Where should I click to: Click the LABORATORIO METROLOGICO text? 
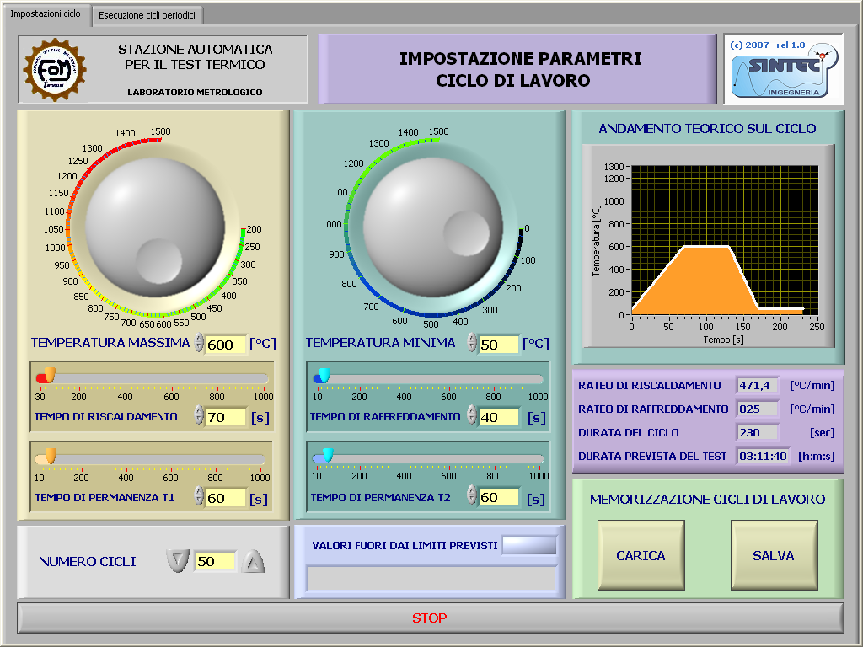(x=195, y=92)
